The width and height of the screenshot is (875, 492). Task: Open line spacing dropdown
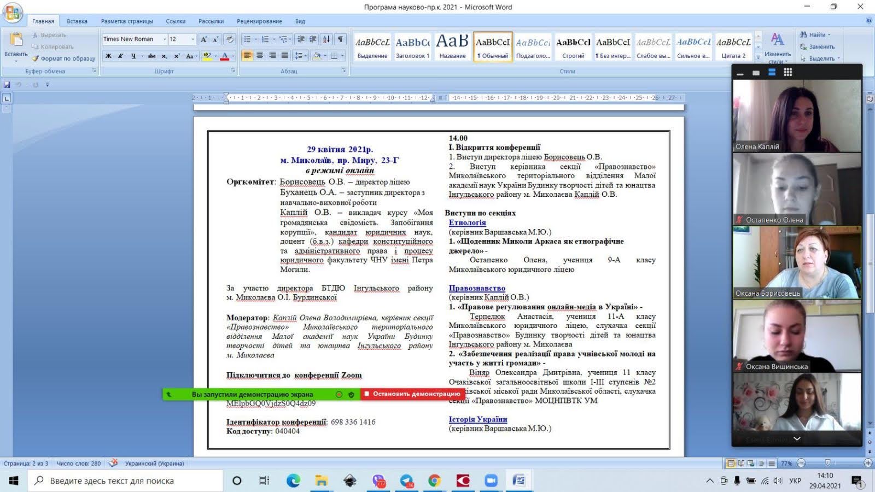(300, 56)
